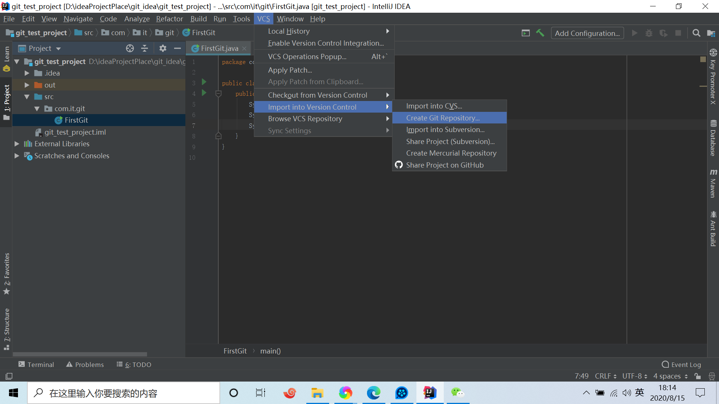The image size is (719, 404).
Task: Hide the Project panel with the minus icon
Action: pos(177,48)
